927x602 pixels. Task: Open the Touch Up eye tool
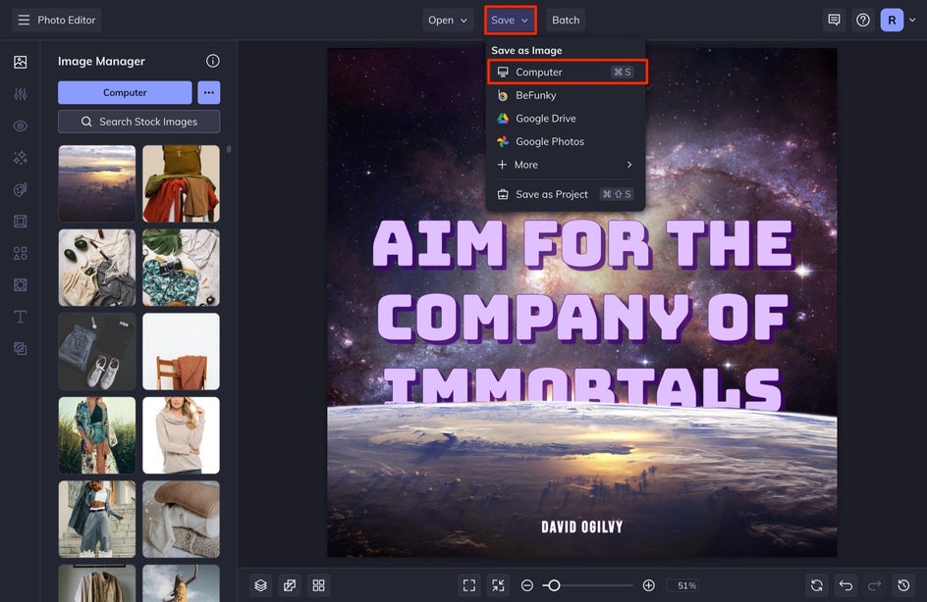pos(20,125)
